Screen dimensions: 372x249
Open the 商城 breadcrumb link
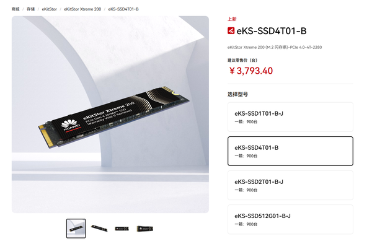point(15,9)
